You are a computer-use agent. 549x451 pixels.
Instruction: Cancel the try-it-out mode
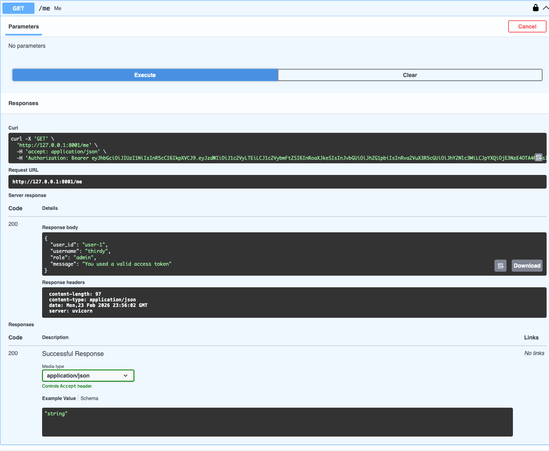[x=527, y=26]
